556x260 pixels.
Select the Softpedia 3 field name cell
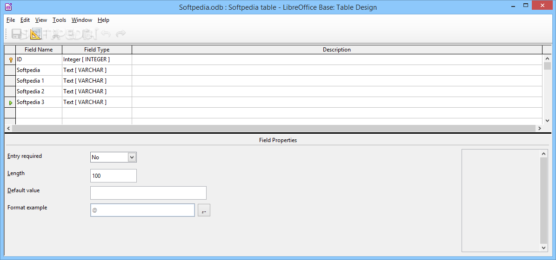click(39, 102)
